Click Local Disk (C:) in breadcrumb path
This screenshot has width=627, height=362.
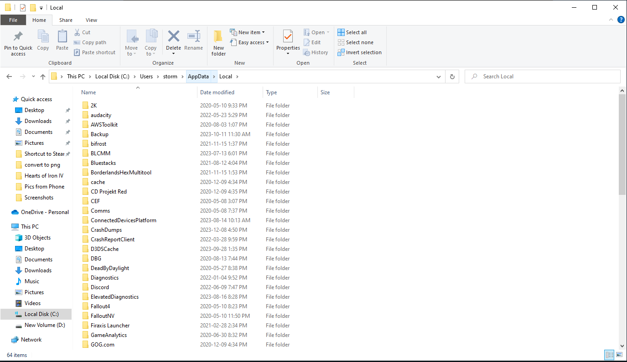click(112, 76)
